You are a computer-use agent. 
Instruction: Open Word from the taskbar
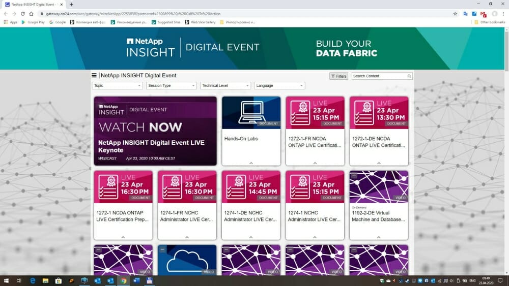pyautogui.click(x=136, y=280)
